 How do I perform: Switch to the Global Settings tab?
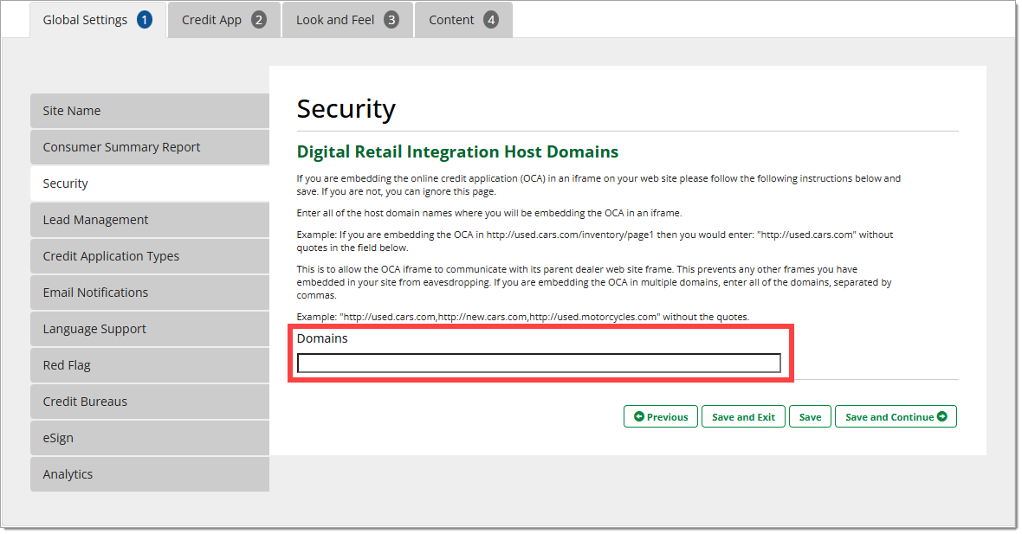(x=97, y=20)
